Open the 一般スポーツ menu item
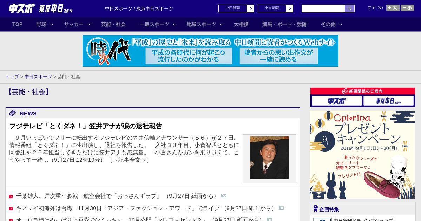The width and height of the screenshot is (421, 221). (154, 24)
